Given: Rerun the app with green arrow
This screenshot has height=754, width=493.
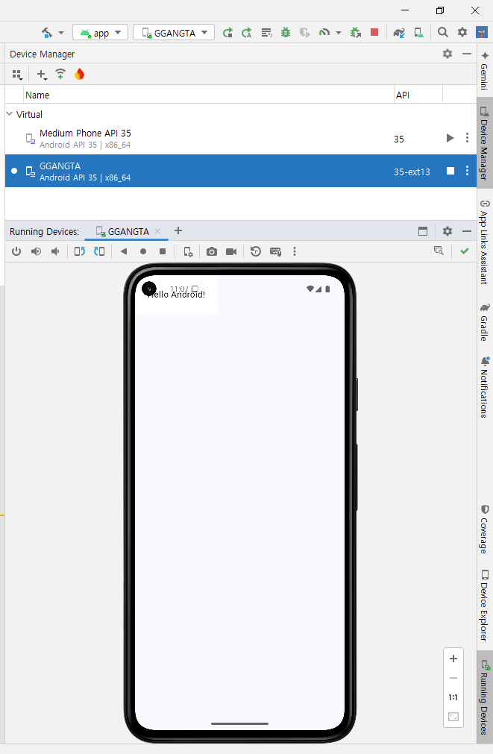Looking at the screenshot, I should [228, 33].
